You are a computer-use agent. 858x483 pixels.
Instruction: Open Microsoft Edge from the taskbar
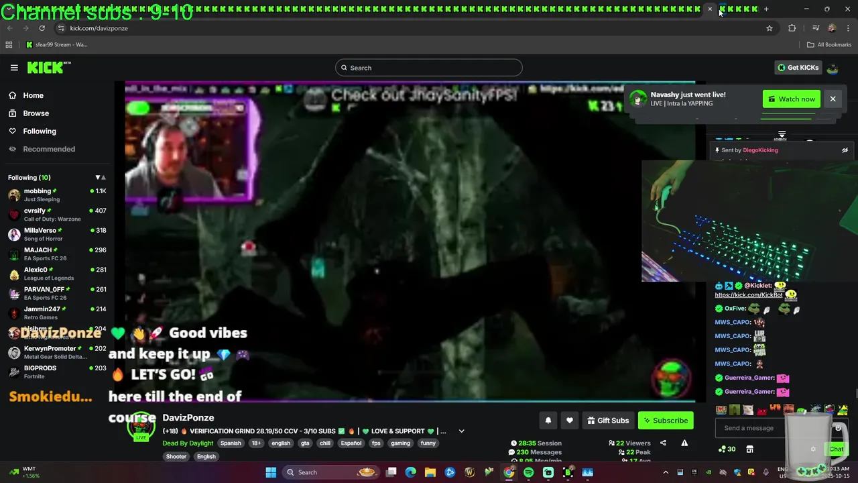point(410,472)
